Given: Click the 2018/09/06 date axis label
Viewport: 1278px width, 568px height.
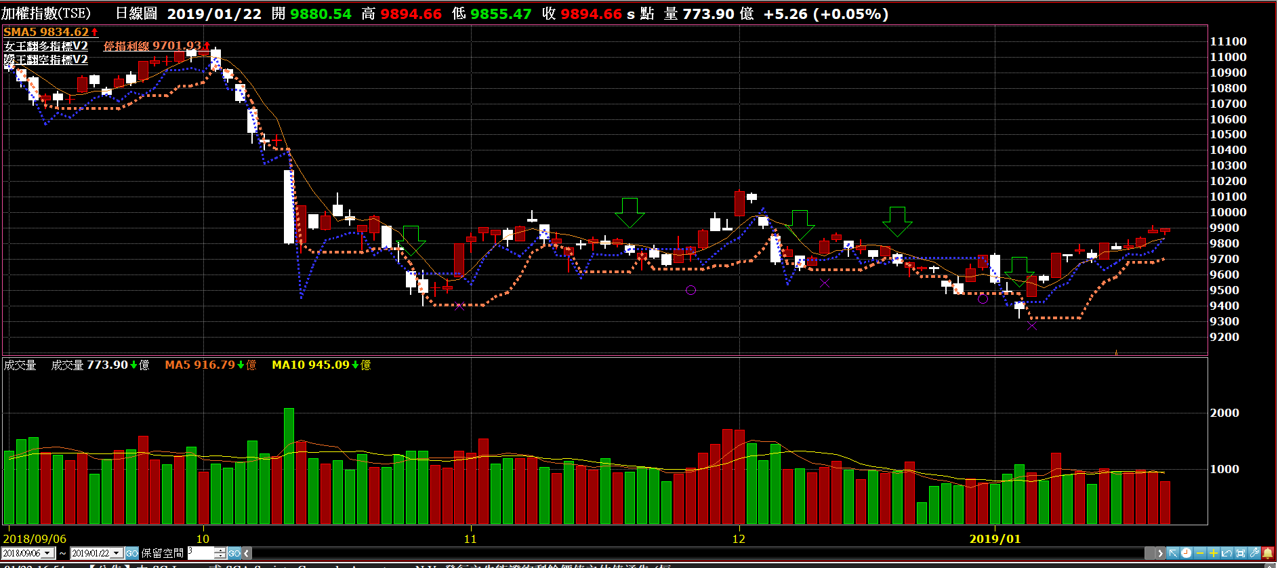Looking at the screenshot, I should 35,539.
